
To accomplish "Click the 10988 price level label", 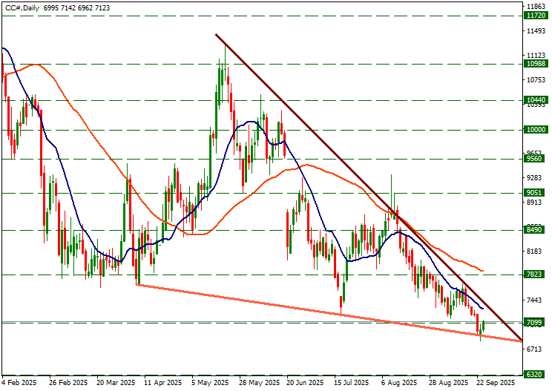I will coord(535,64).
